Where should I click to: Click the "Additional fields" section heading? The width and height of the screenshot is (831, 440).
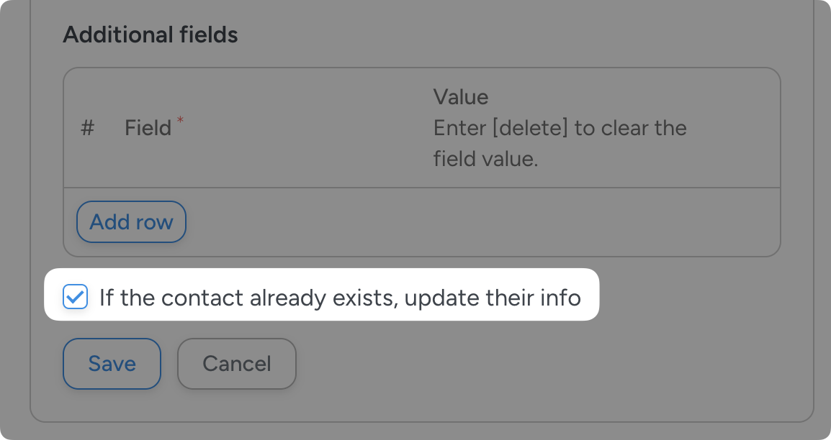pos(151,35)
